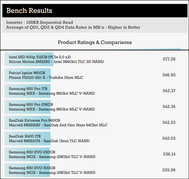Select the 542.37 score value
The image size is (189, 179).
(x=169, y=91)
